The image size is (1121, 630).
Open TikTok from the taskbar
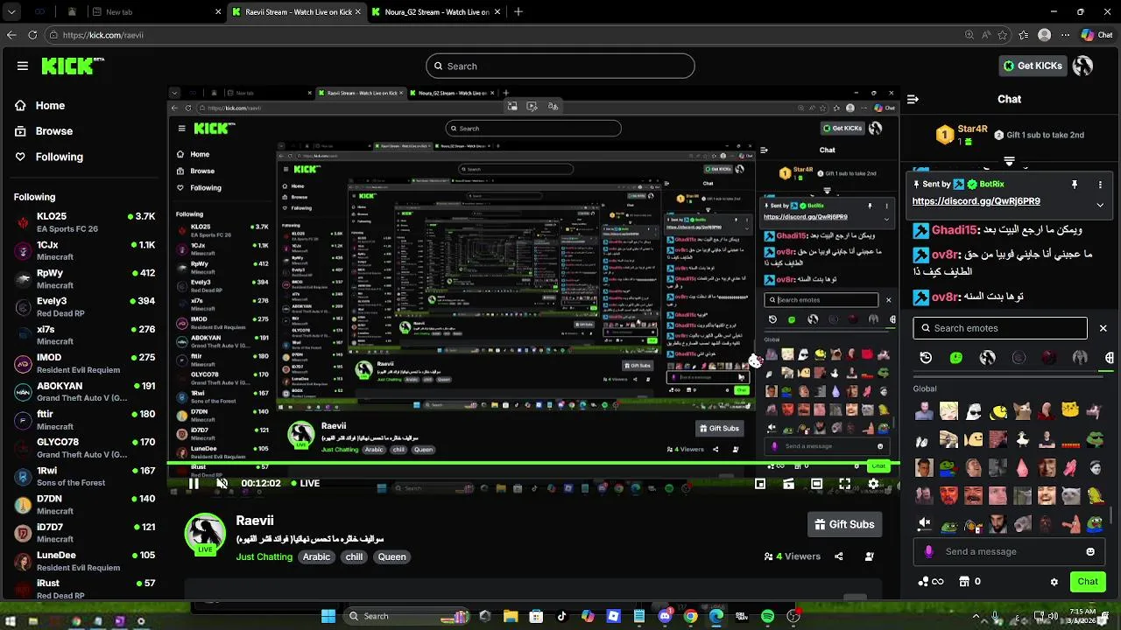tap(562, 616)
